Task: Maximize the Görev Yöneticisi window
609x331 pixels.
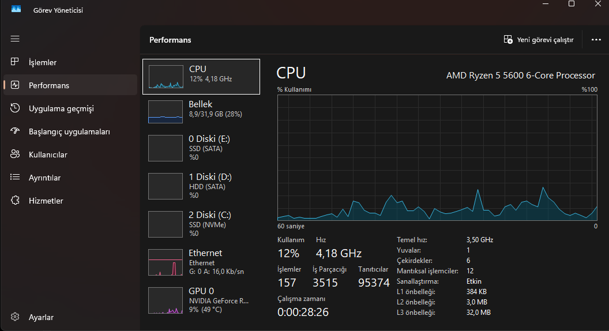Action: pyautogui.click(x=572, y=3)
